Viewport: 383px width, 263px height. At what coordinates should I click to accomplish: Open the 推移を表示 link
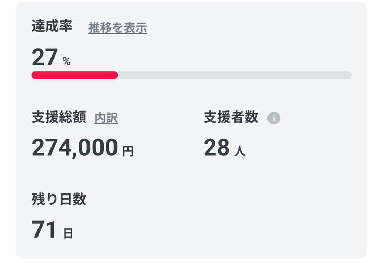tap(118, 28)
